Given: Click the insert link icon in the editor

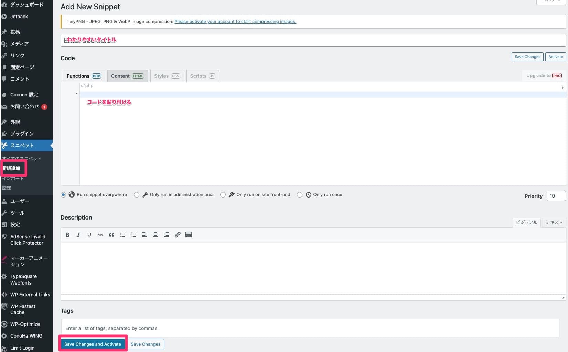Looking at the screenshot, I should click(x=178, y=235).
